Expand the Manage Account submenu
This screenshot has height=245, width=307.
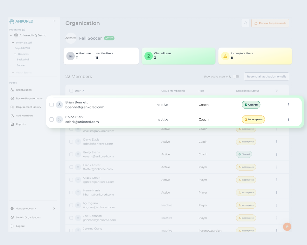pyautogui.click(x=54, y=208)
